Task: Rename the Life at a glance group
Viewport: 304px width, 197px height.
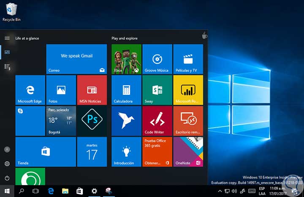Action: pos(27,38)
